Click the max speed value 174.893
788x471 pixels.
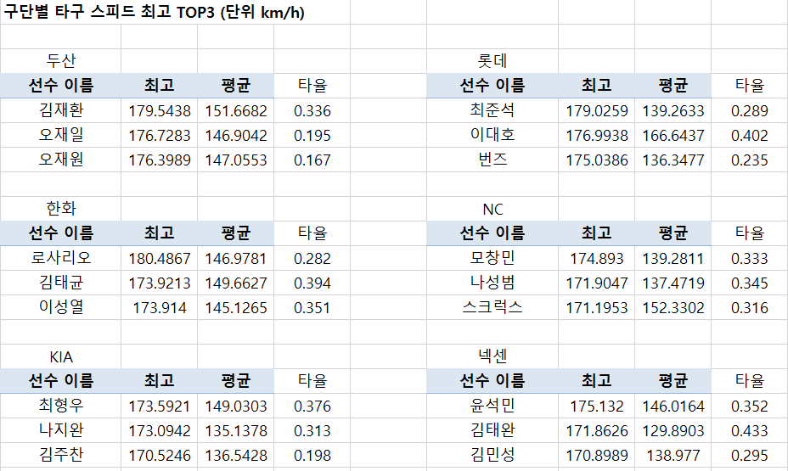(x=597, y=258)
